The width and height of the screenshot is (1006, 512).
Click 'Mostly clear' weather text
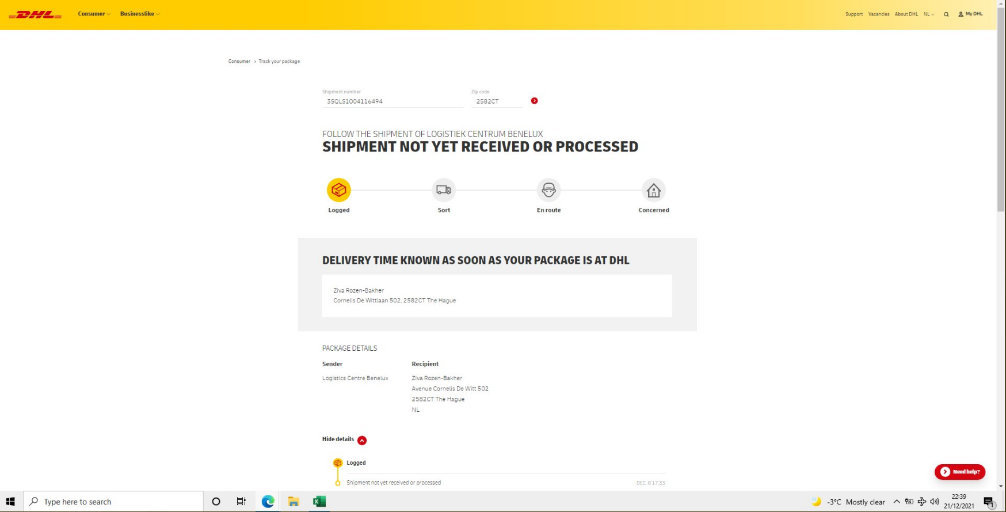866,502
